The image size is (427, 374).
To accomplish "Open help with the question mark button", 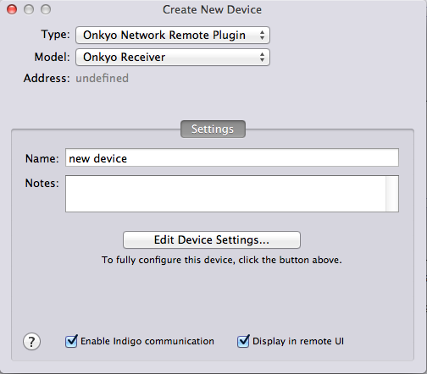I will click(31, 342).
